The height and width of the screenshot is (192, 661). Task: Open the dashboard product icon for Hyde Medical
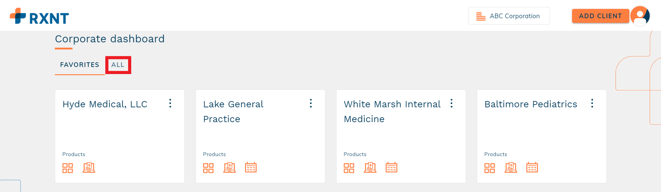point(68,168)
